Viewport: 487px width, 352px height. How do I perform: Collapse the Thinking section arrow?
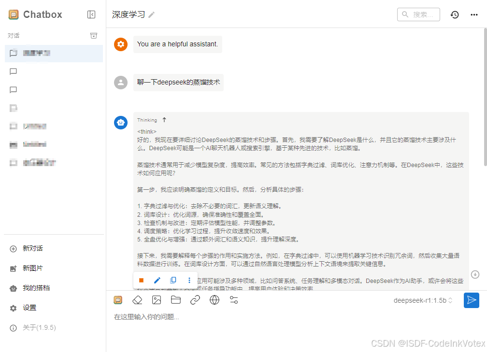(164, 120)
